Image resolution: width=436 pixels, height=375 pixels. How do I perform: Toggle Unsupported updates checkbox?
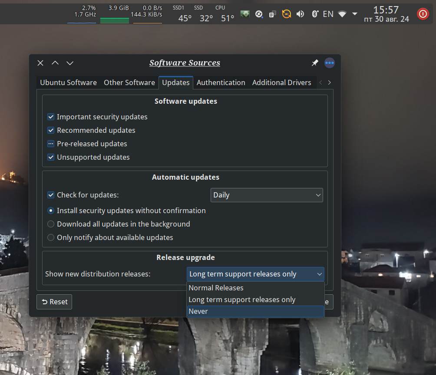(x=51, y=157)
